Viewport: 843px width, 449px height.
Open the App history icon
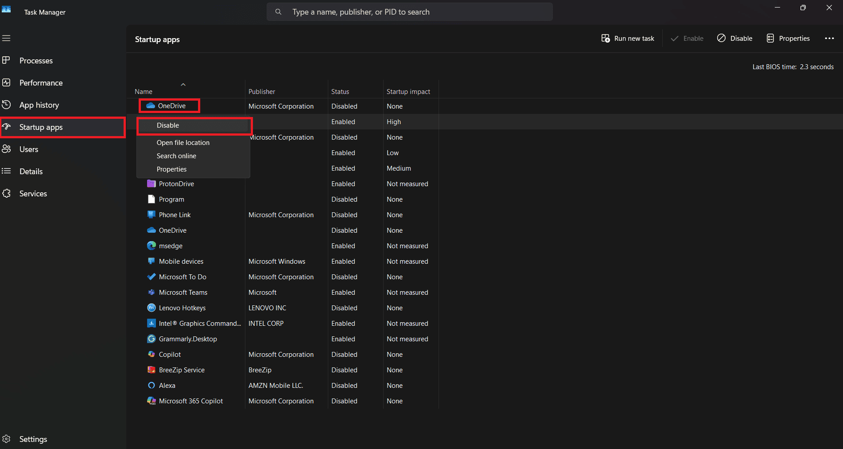click(6, 105)
